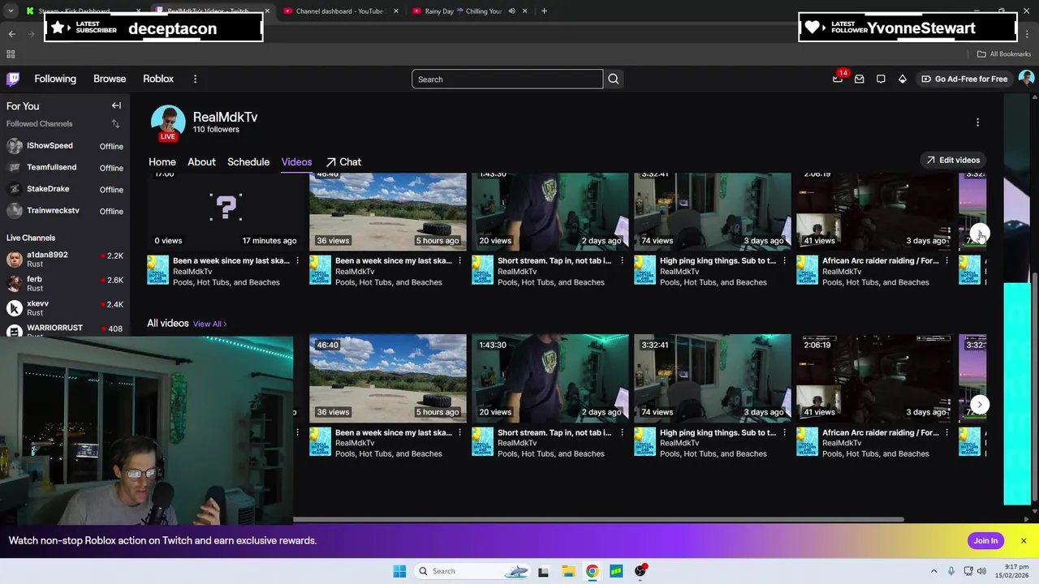This screenshot has width=1039, height=584.
Task: Open the Chrome apps grid icon
Action: pos(11,54)
